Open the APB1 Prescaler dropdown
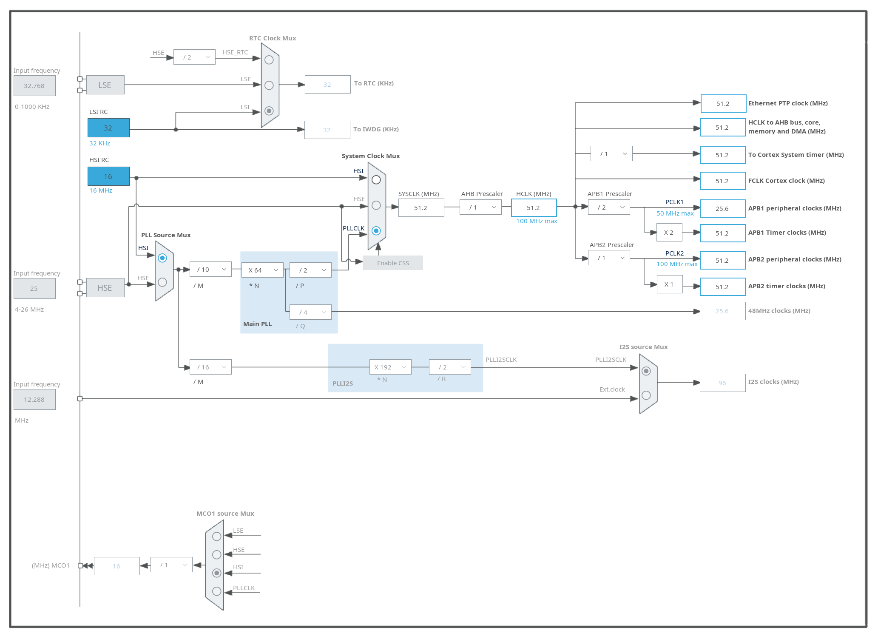Screen dimensions: 878x639 coord(609,207)
